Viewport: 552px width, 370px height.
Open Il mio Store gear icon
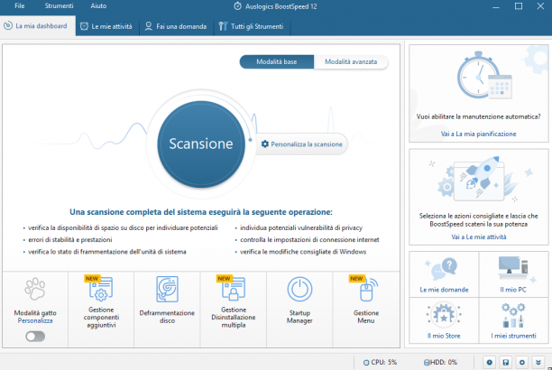(x=444, y=314)
